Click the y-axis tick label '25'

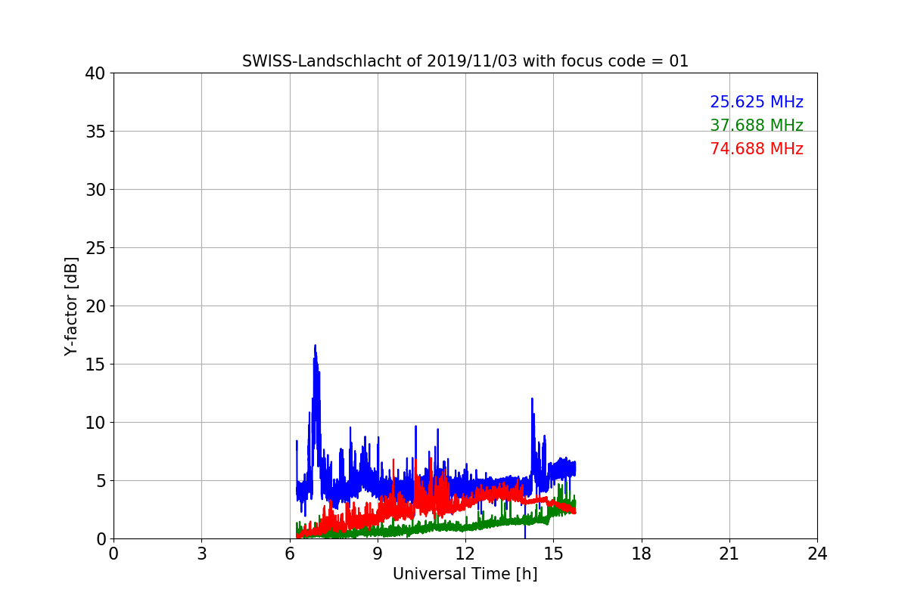pos(95,248)
